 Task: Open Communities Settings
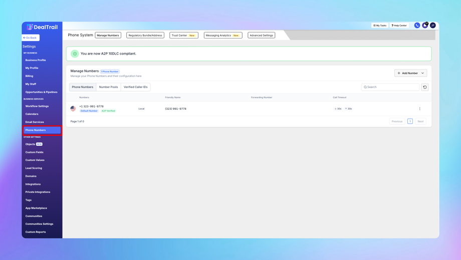click(39, 224)
